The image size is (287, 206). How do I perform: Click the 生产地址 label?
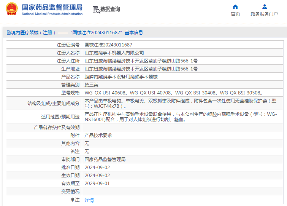click(70, 69)
